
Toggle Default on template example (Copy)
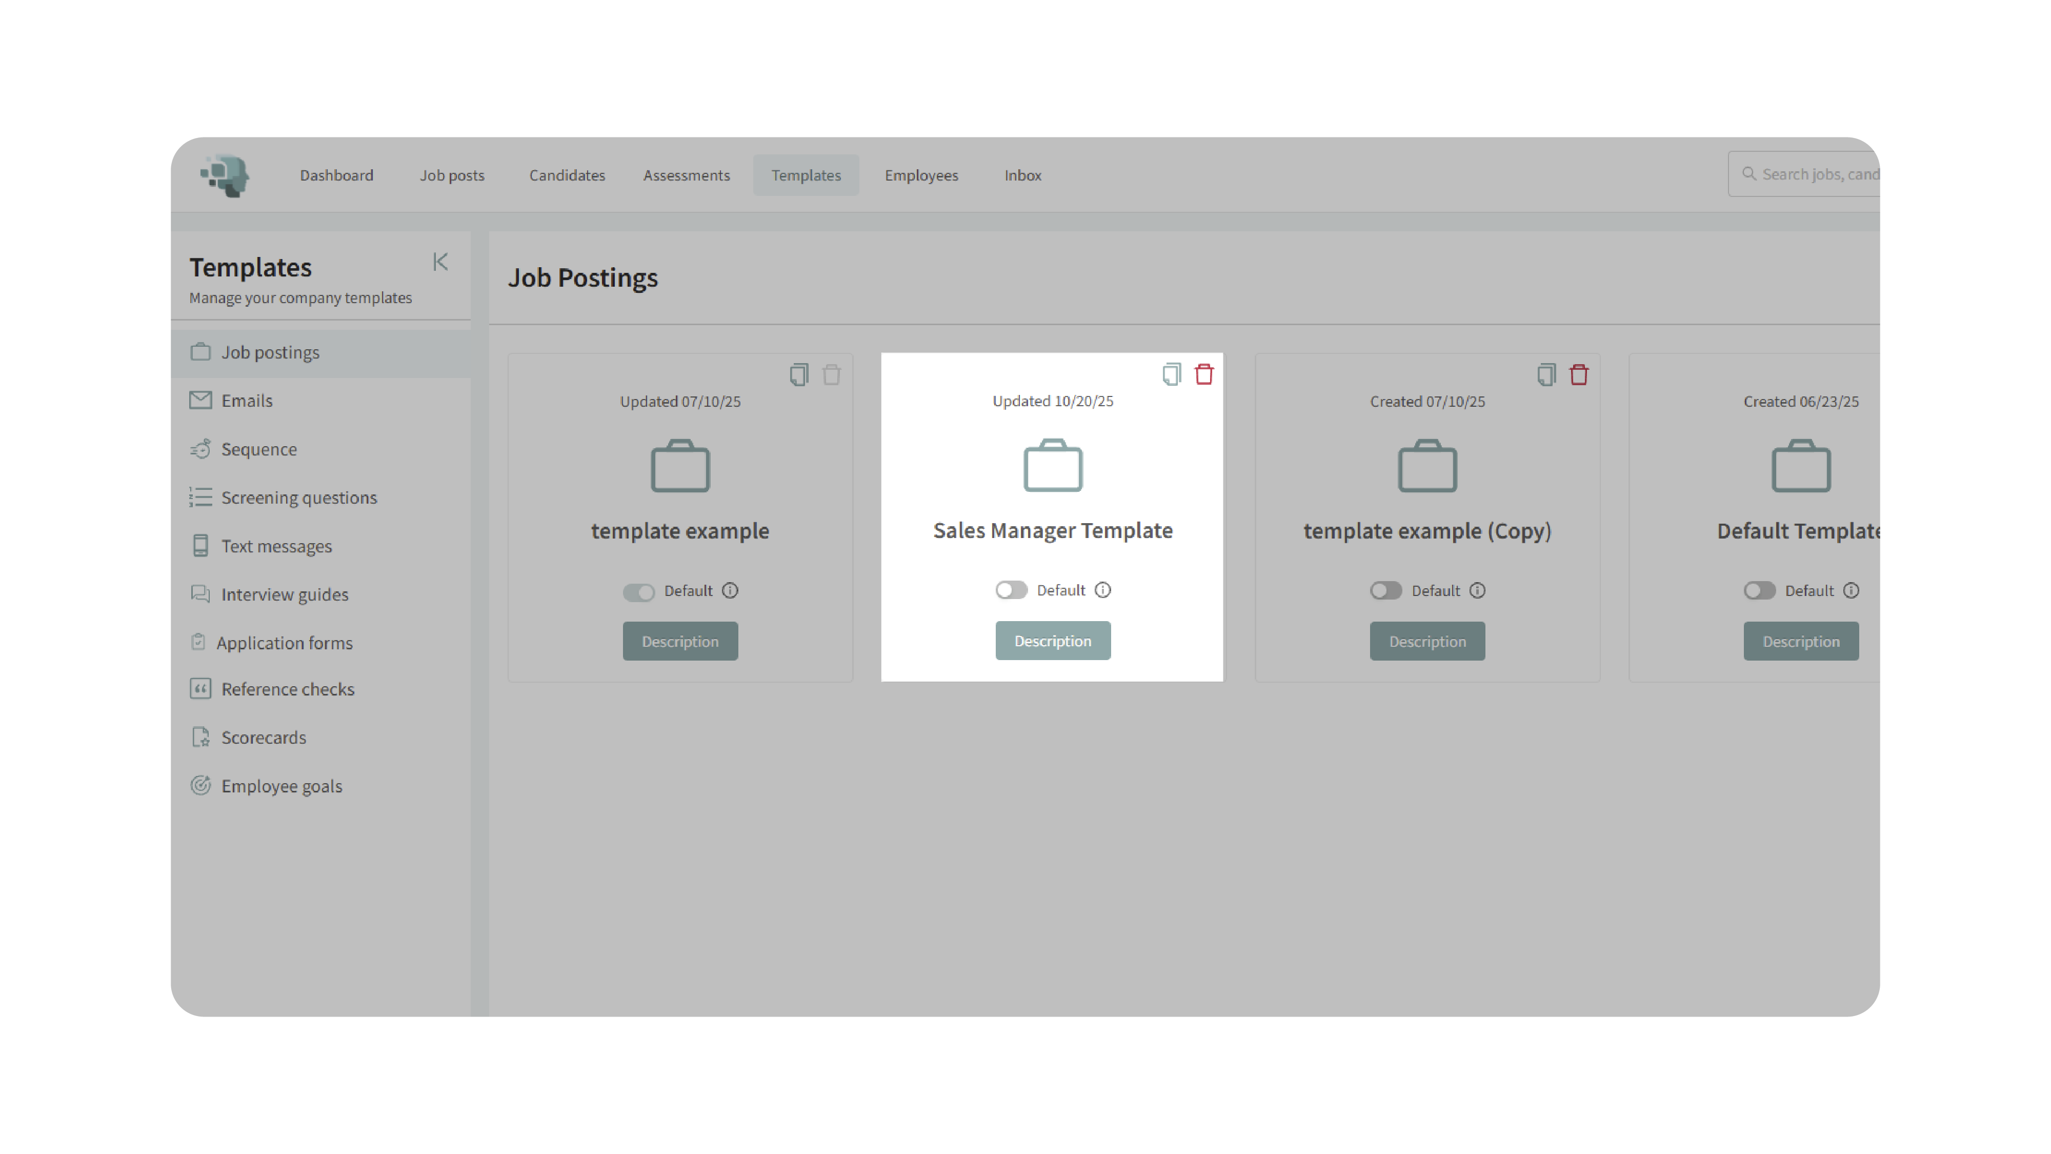point(1385,591)
